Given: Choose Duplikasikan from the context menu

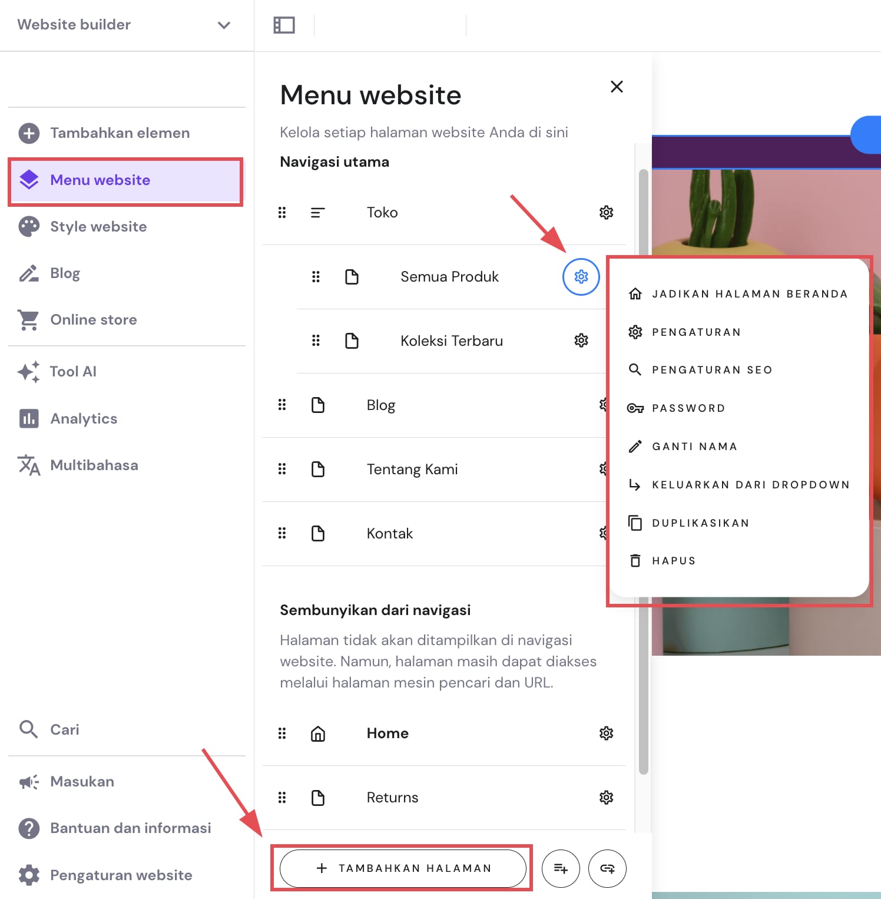Looking at the screenshot, I should 700,523.
